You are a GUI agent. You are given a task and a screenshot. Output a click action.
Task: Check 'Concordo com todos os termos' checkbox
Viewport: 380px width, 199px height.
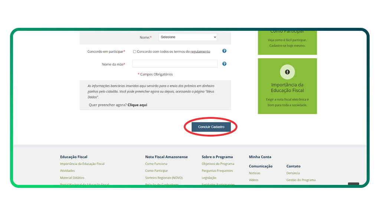135,52
